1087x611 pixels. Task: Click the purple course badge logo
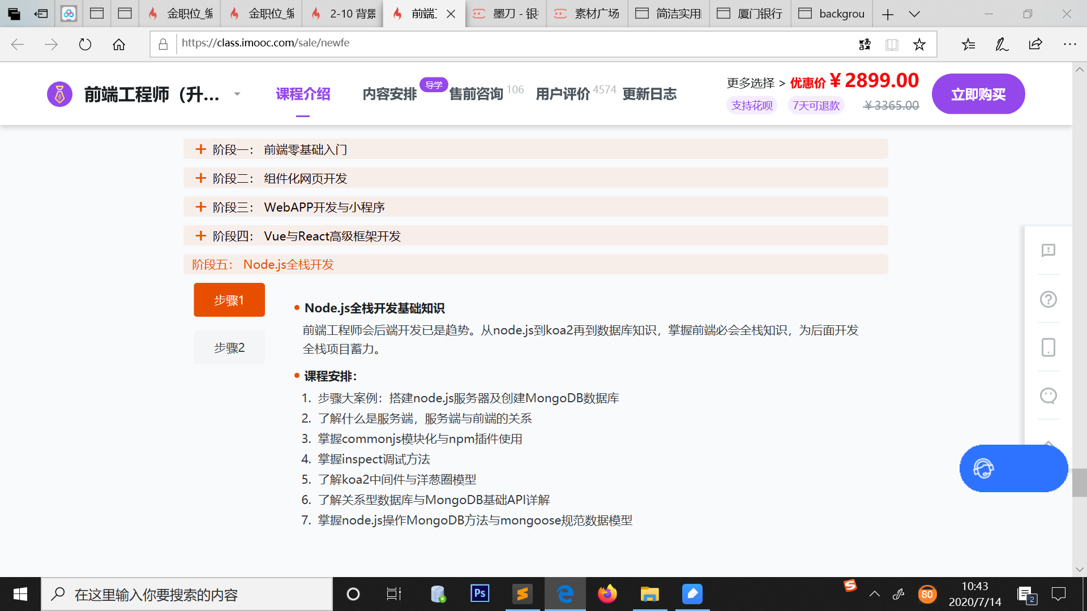click(59, 94)
